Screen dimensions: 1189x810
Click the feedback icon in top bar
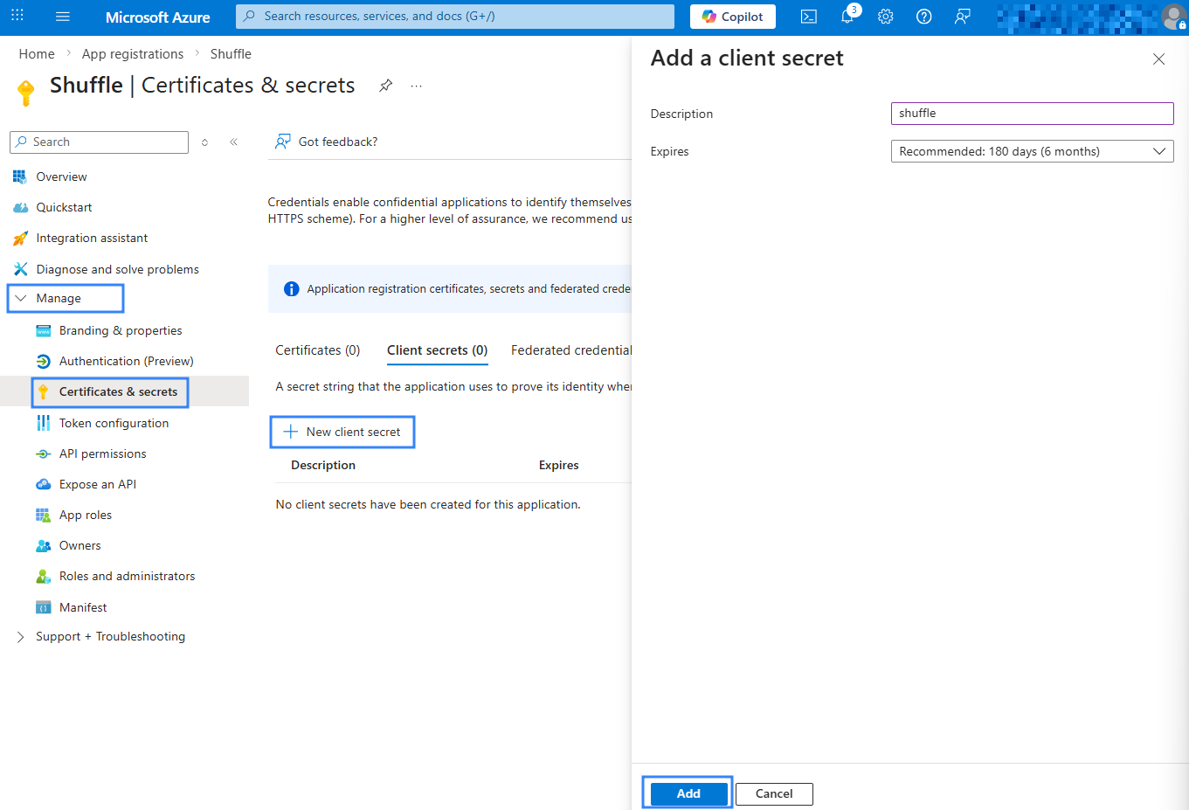pyautogui.click(x=963, y=17)
